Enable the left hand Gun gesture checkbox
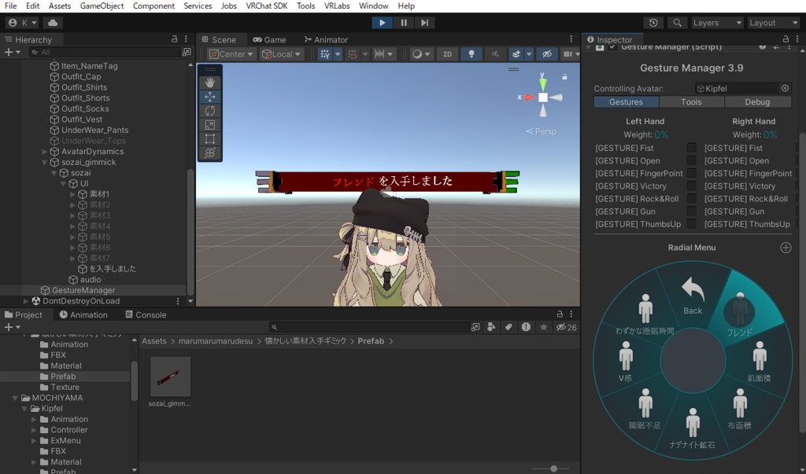Viewport: 806px width, 474px height. click(691, 211)
